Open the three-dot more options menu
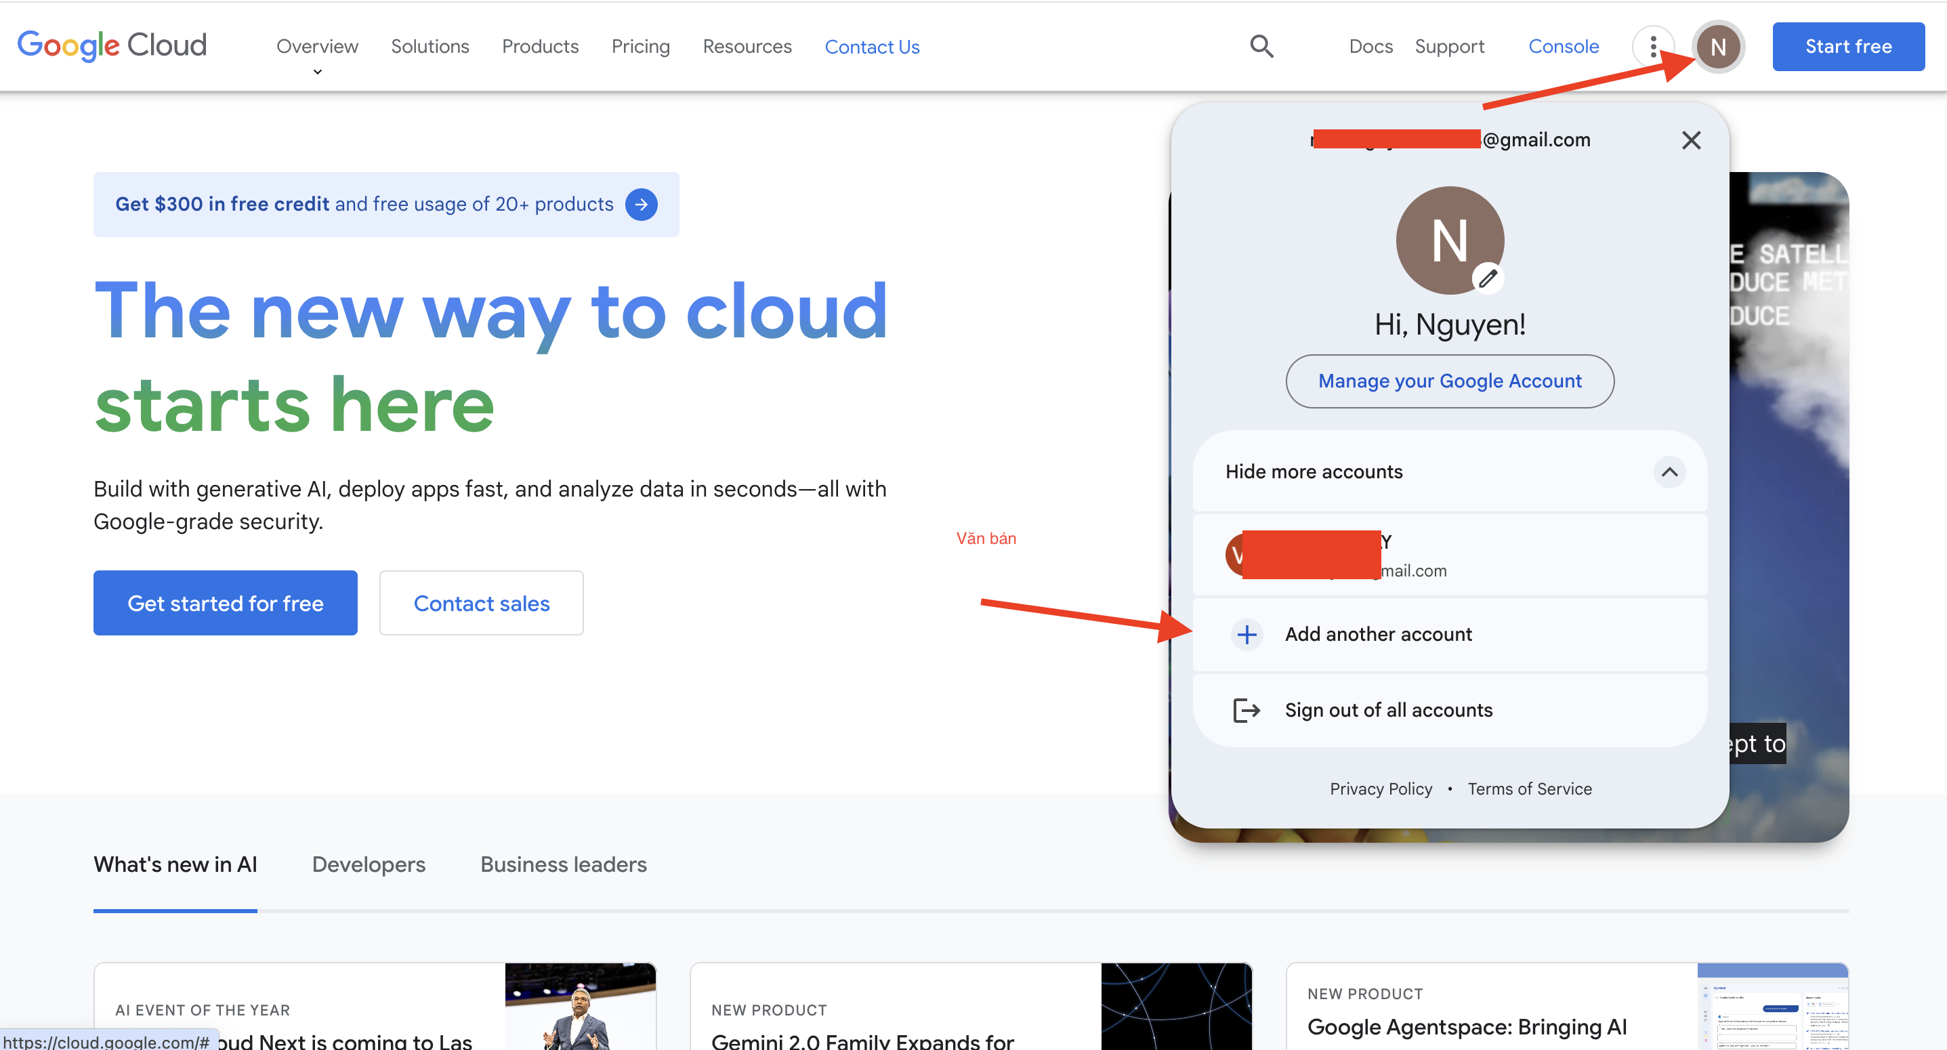The image size is (1947, 1050). click(1653, 47)
